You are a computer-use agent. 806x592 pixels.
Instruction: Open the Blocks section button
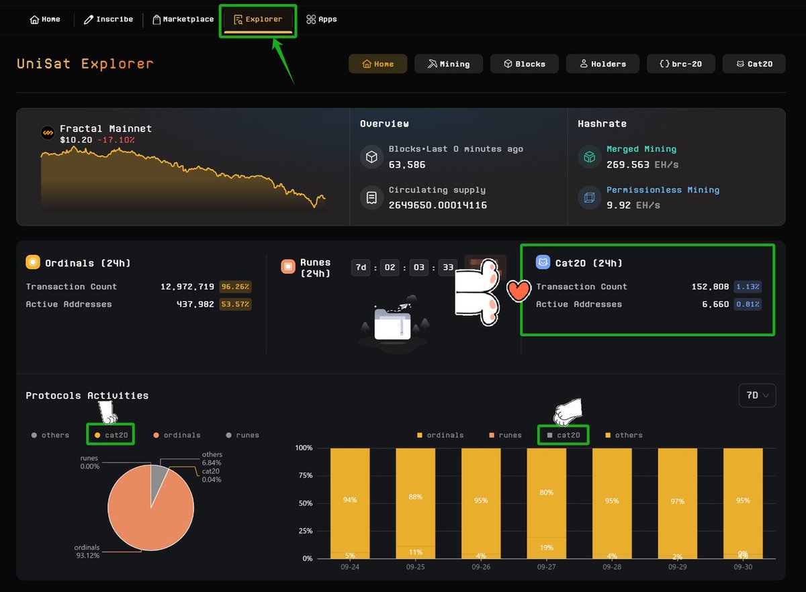[524, 64]
